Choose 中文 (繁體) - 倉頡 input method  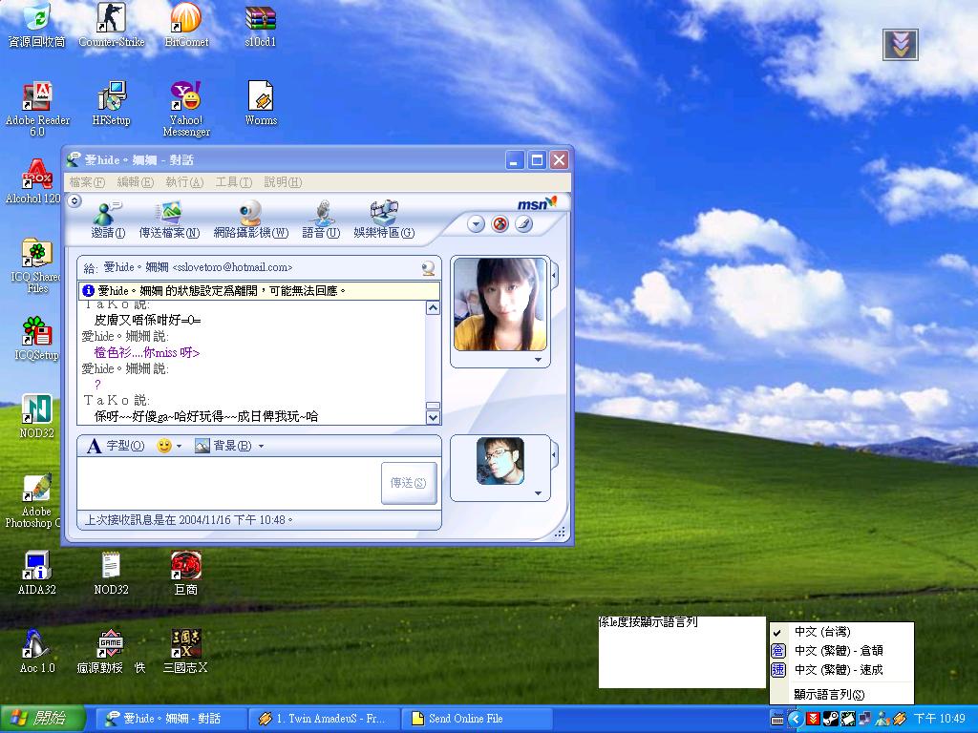coord(842,651)
